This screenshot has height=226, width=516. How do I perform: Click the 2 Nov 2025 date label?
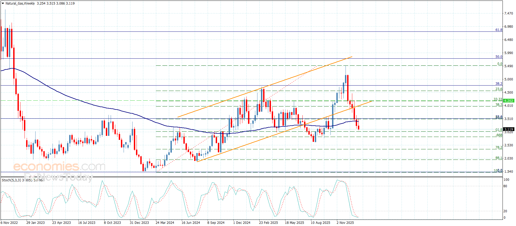(345, 223)
